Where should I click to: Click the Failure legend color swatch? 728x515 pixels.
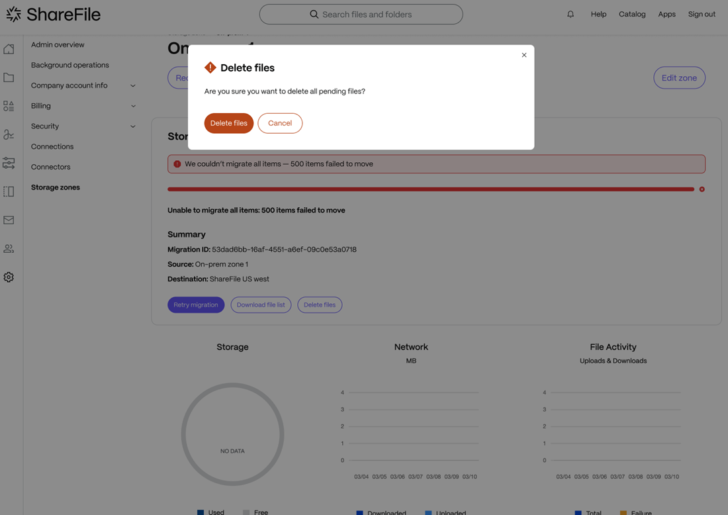pos(623,512)
